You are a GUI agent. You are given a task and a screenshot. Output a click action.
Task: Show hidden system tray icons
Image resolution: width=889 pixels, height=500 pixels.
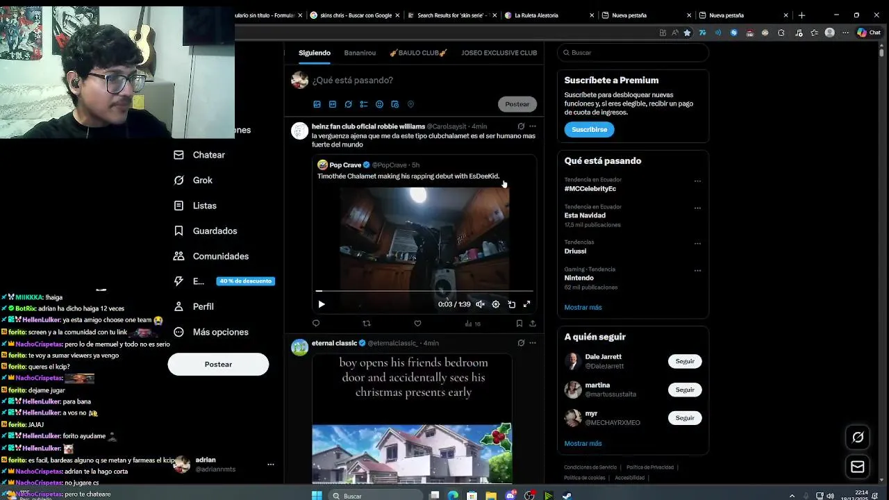click(792, 496)
